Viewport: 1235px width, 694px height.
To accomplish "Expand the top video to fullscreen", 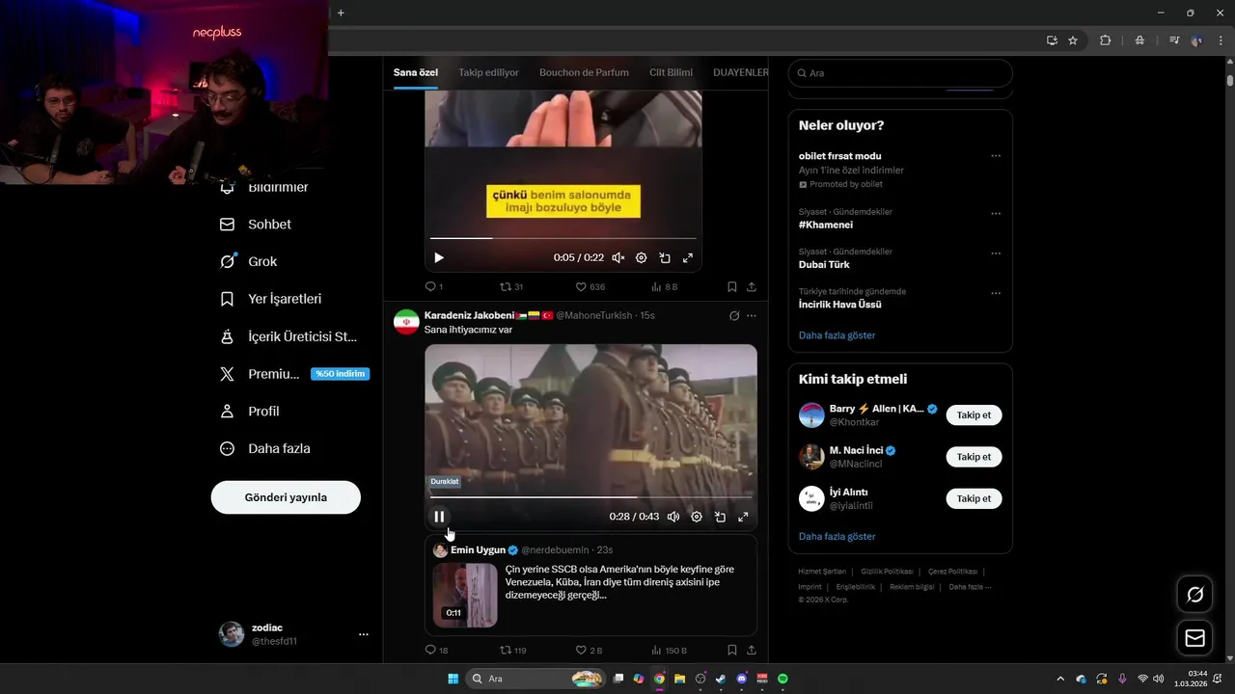I will click(x=688, y=258).
